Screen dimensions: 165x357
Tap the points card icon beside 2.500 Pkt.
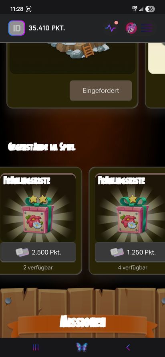(x=22, y=252)
